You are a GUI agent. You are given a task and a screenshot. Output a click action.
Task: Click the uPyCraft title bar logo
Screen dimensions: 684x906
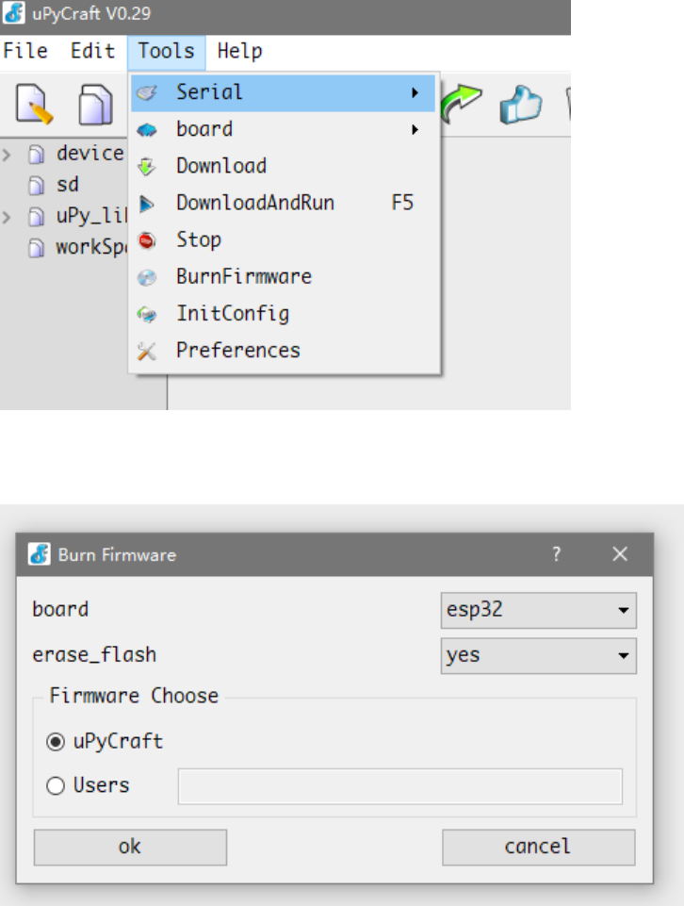pos(14,12)
